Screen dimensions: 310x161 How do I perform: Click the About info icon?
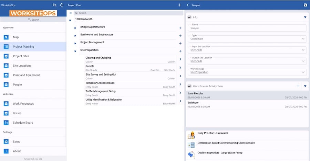[6, 151]
